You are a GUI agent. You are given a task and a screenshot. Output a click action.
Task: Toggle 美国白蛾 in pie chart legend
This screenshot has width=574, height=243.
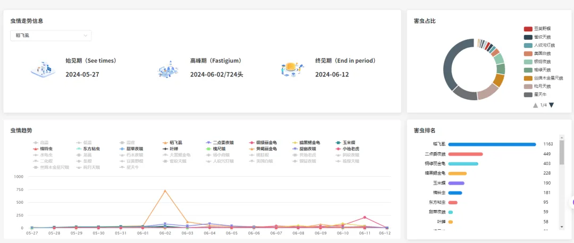click(x=537, y=54)
